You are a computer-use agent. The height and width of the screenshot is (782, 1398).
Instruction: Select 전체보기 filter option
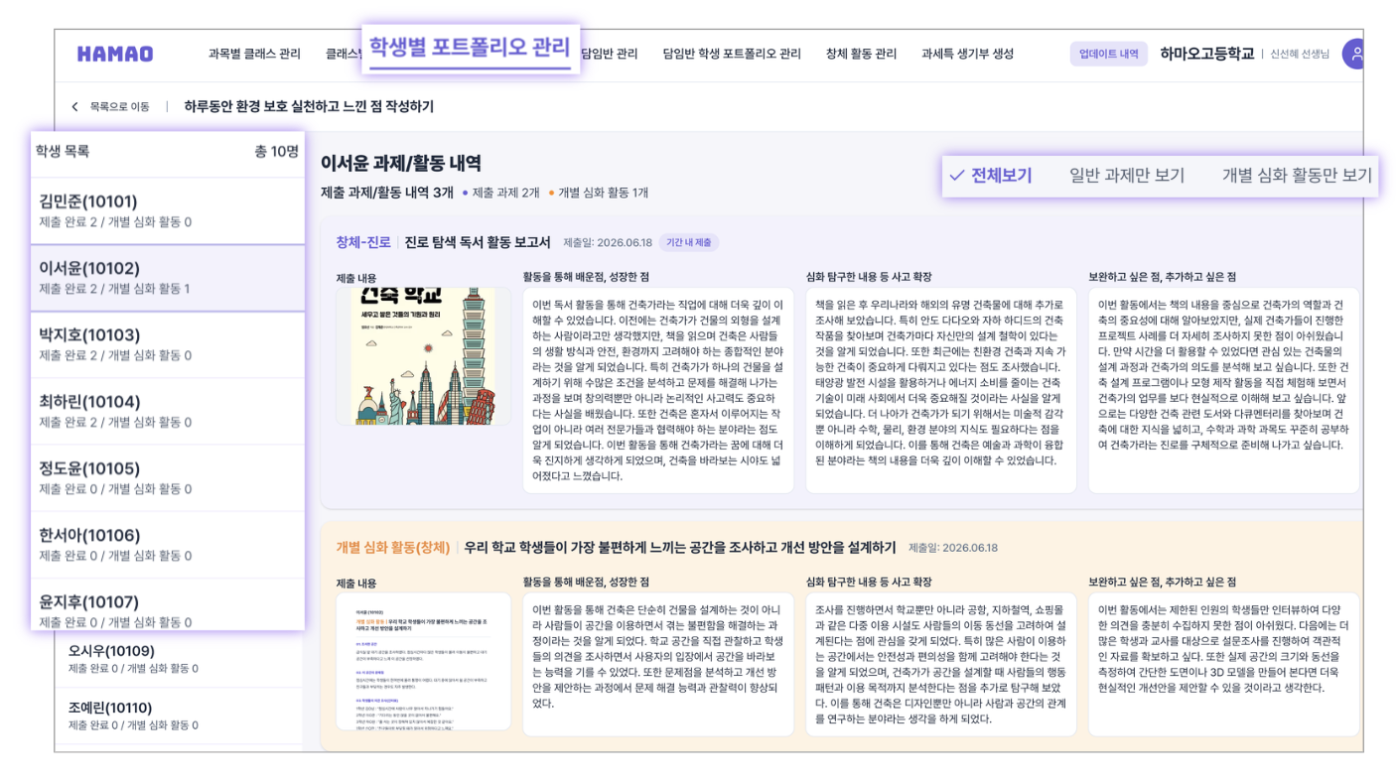(991, 176)
